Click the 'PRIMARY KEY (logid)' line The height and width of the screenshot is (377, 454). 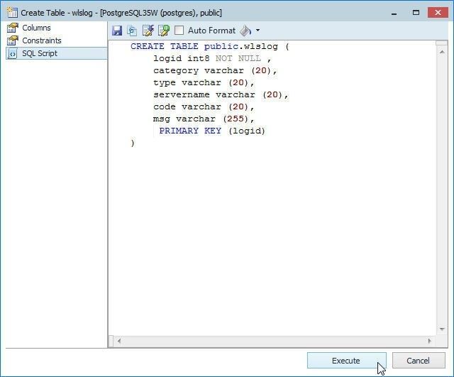212,131
